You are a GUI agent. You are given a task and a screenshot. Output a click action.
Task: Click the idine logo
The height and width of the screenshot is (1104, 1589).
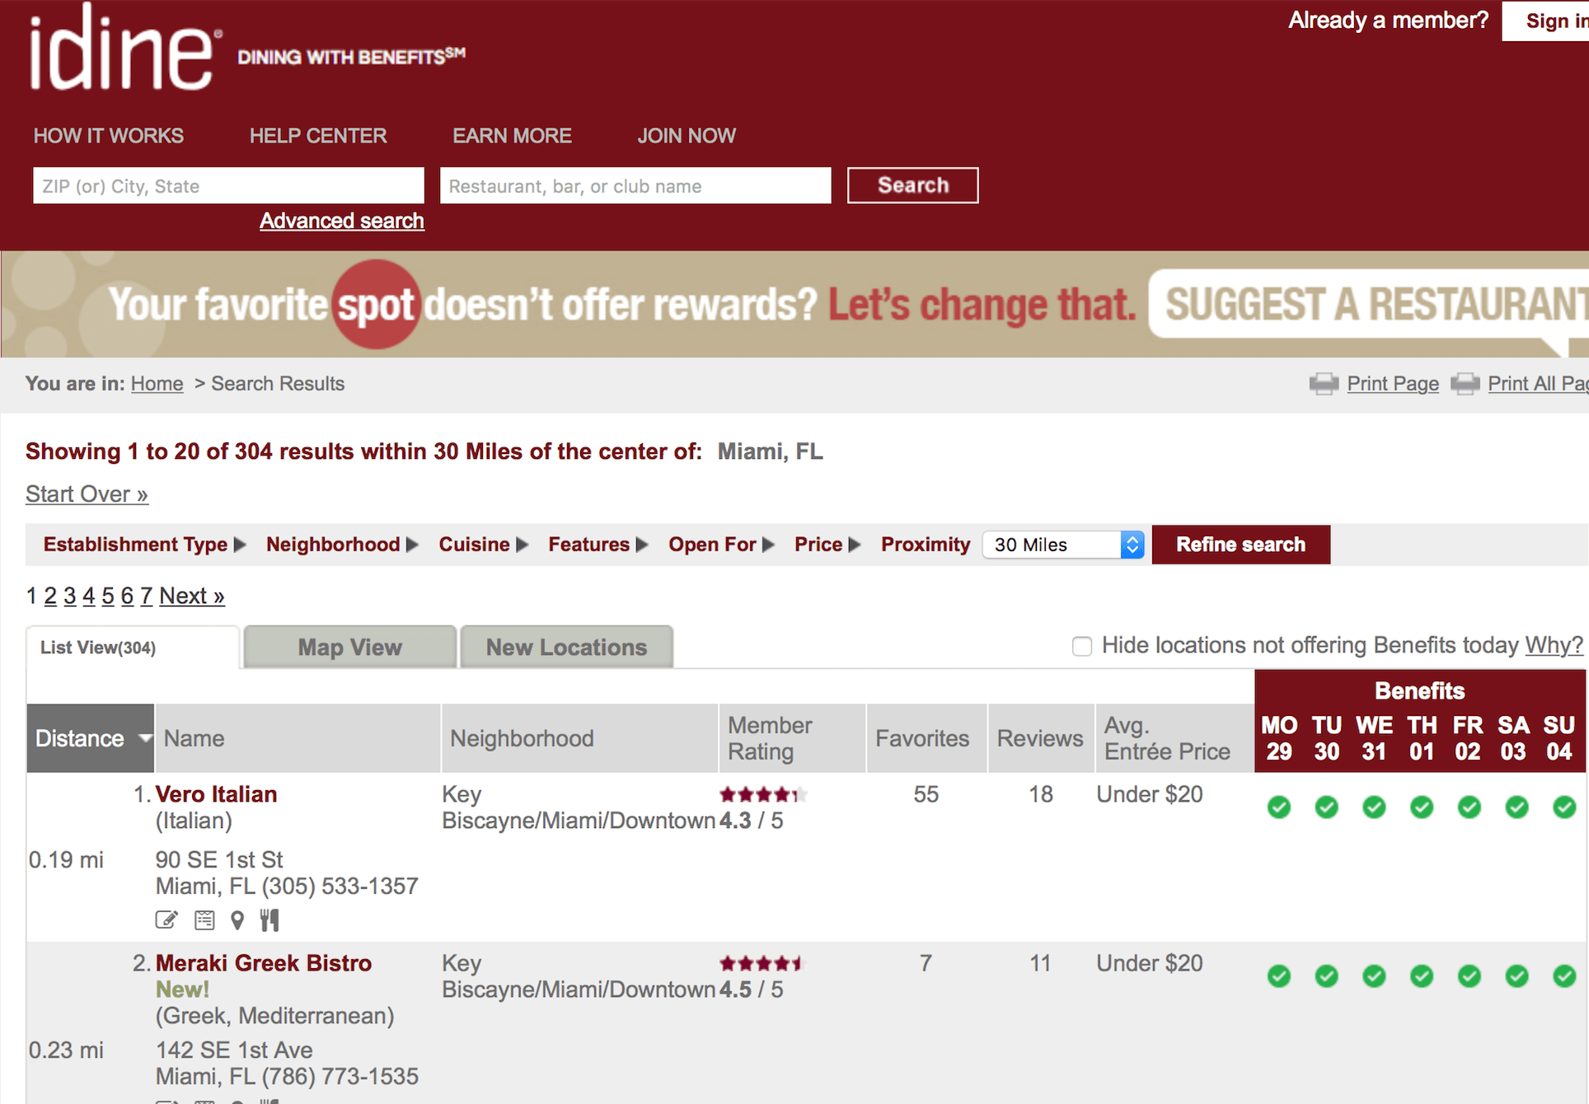pos(125,48)
